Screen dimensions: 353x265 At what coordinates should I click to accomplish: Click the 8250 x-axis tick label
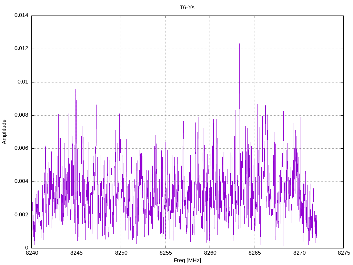click(x=121, y=253)
